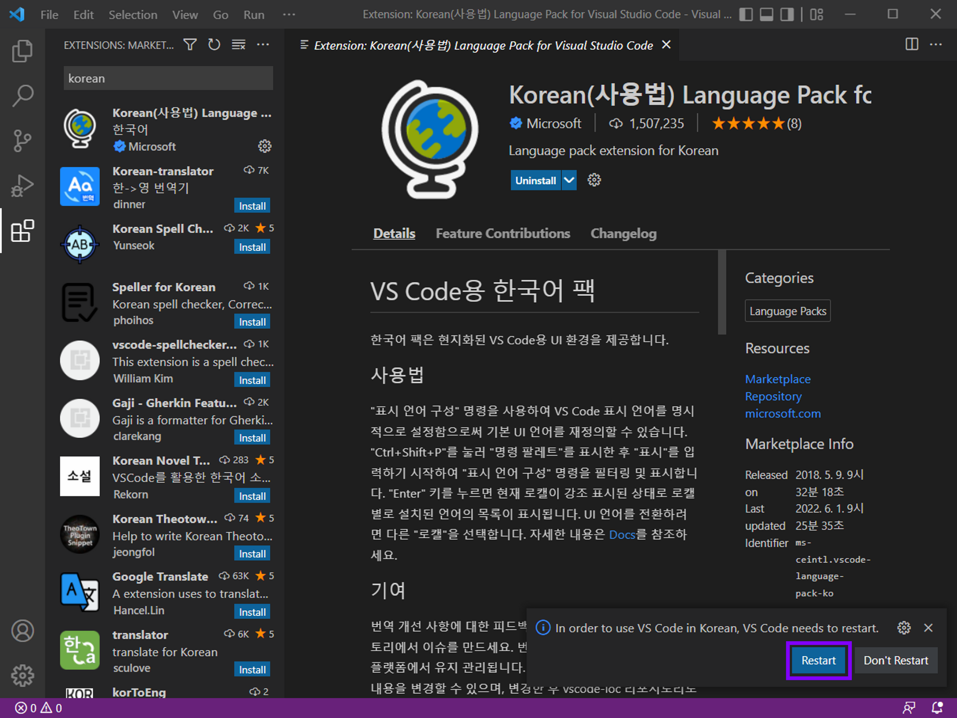
Task: Open the Search view in activity bar
Action: (x=22, y=96)
